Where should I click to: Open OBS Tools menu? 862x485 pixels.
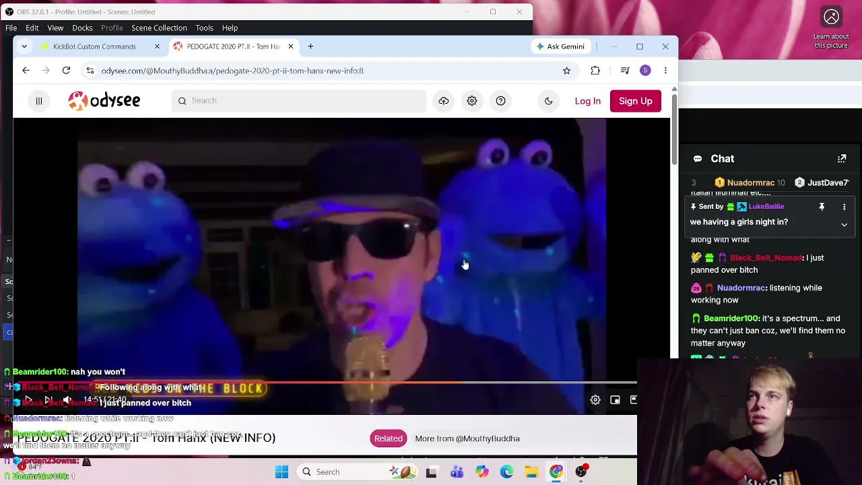tap(204, 28)
